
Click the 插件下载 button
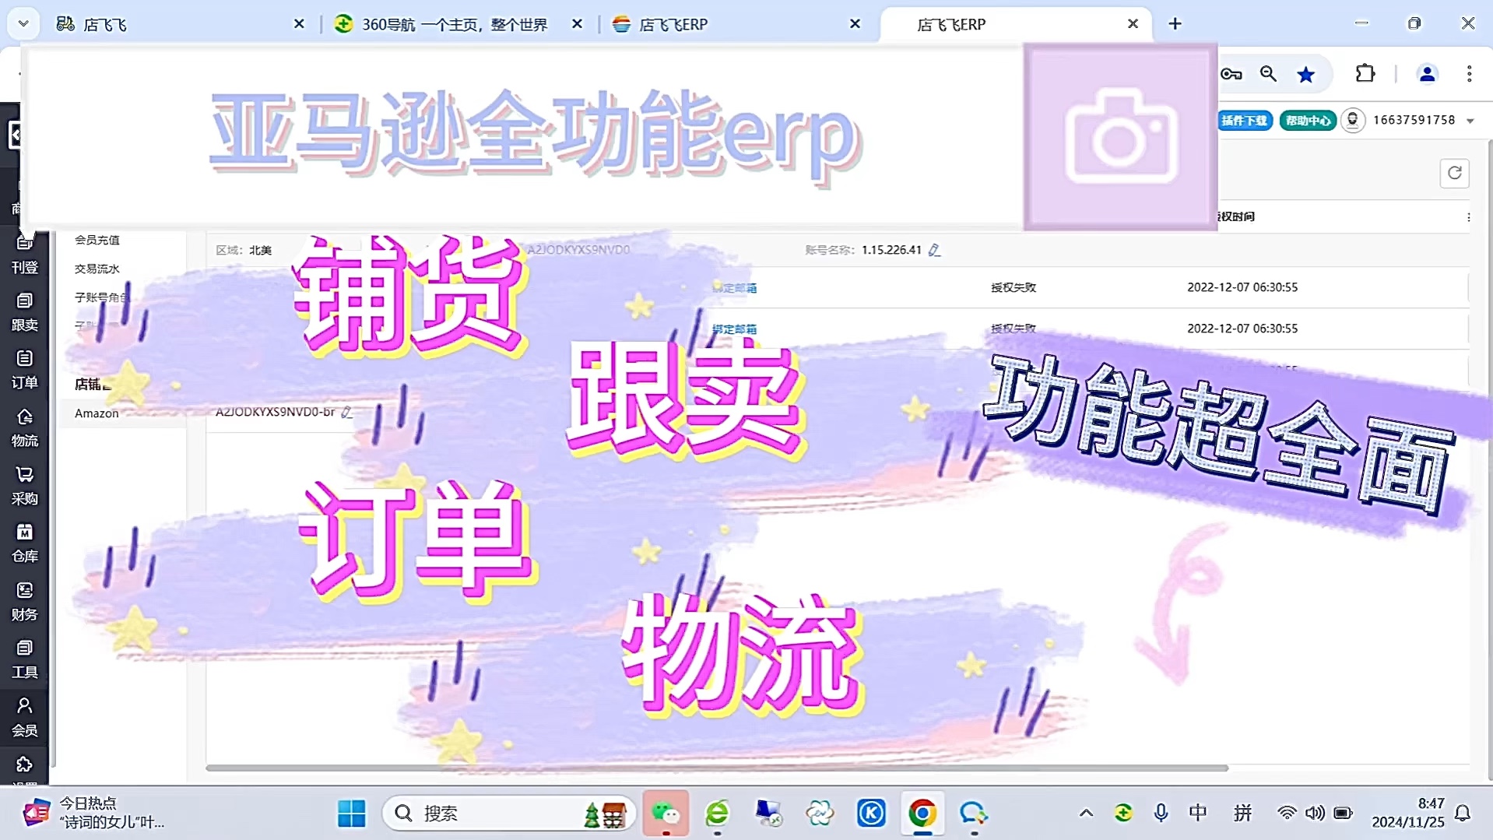pyautogui.click(x=1244, y=120)
